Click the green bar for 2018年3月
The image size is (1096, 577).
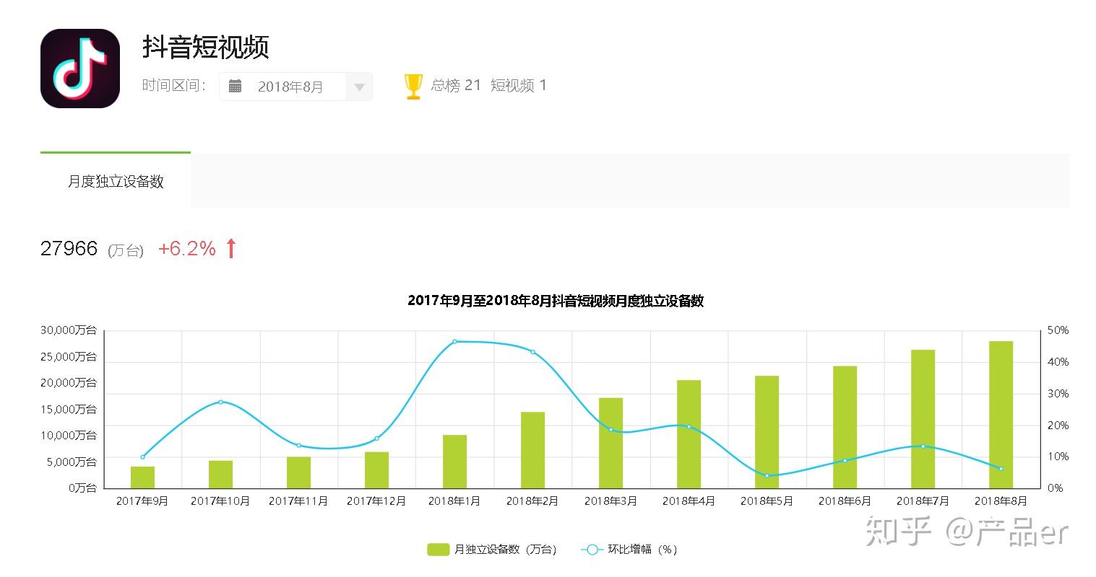[610, 443]
